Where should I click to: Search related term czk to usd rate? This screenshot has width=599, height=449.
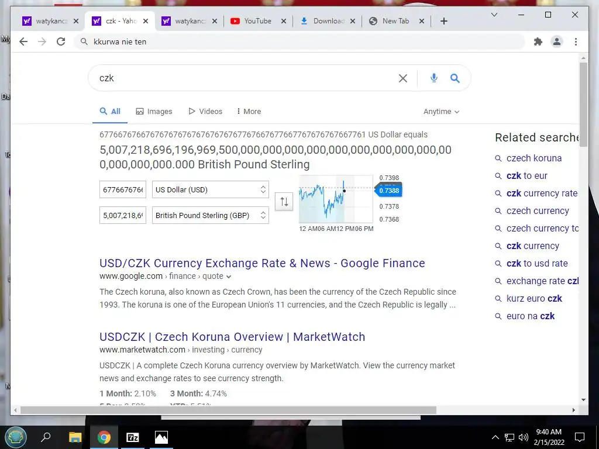click(x=537, y=264)
